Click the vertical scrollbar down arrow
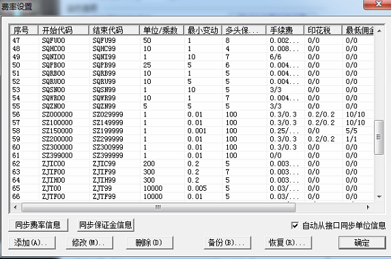Screen dimensions: 391x259 379,196
